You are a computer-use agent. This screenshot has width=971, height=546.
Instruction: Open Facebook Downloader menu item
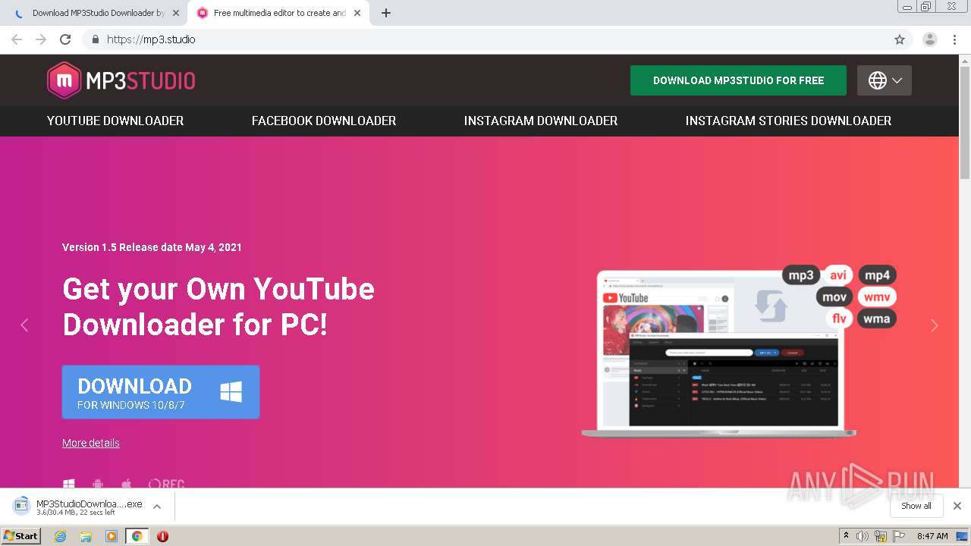tap(324, 121)
